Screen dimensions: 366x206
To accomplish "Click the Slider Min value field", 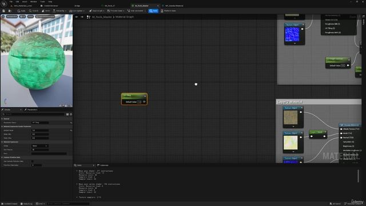I will (x=40, y=134).
